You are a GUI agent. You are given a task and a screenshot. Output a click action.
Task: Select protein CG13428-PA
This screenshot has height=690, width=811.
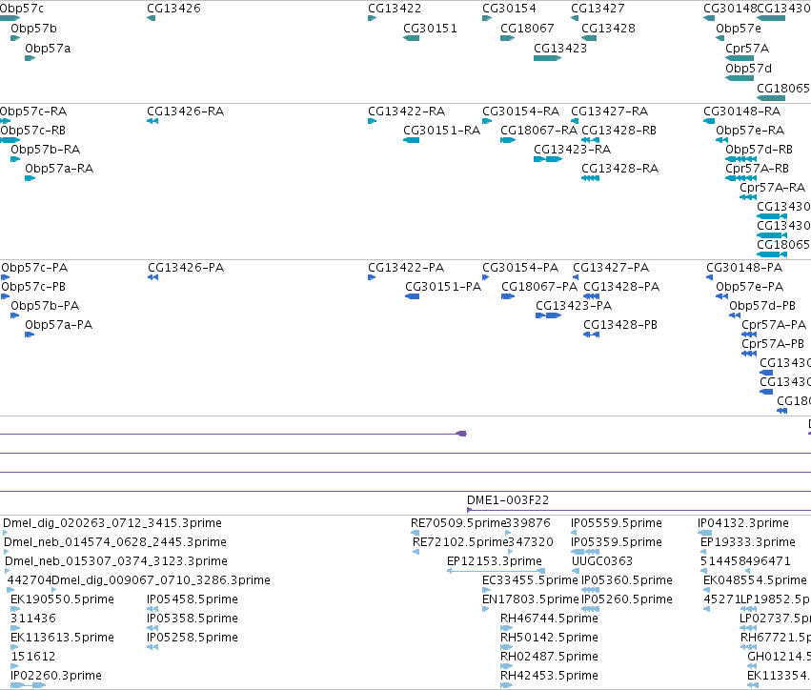coord(621,287)
